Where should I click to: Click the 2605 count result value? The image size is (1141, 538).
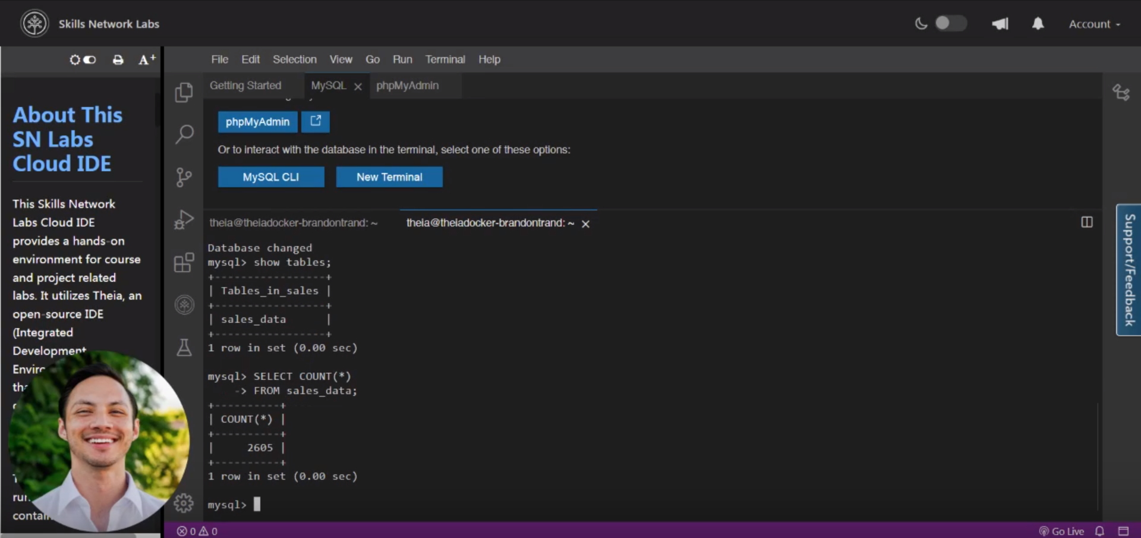tap(260, 448)
